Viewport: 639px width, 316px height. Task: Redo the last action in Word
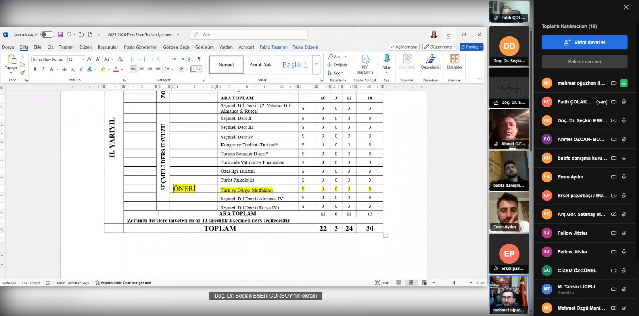pyautogui.click(x=81, y=34)
